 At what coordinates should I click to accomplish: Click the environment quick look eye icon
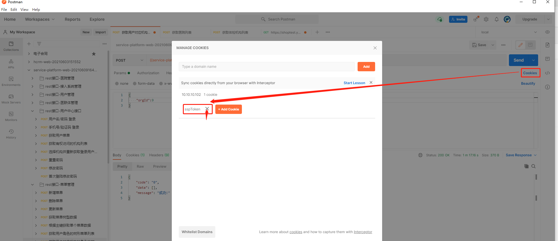pos(547,32)
